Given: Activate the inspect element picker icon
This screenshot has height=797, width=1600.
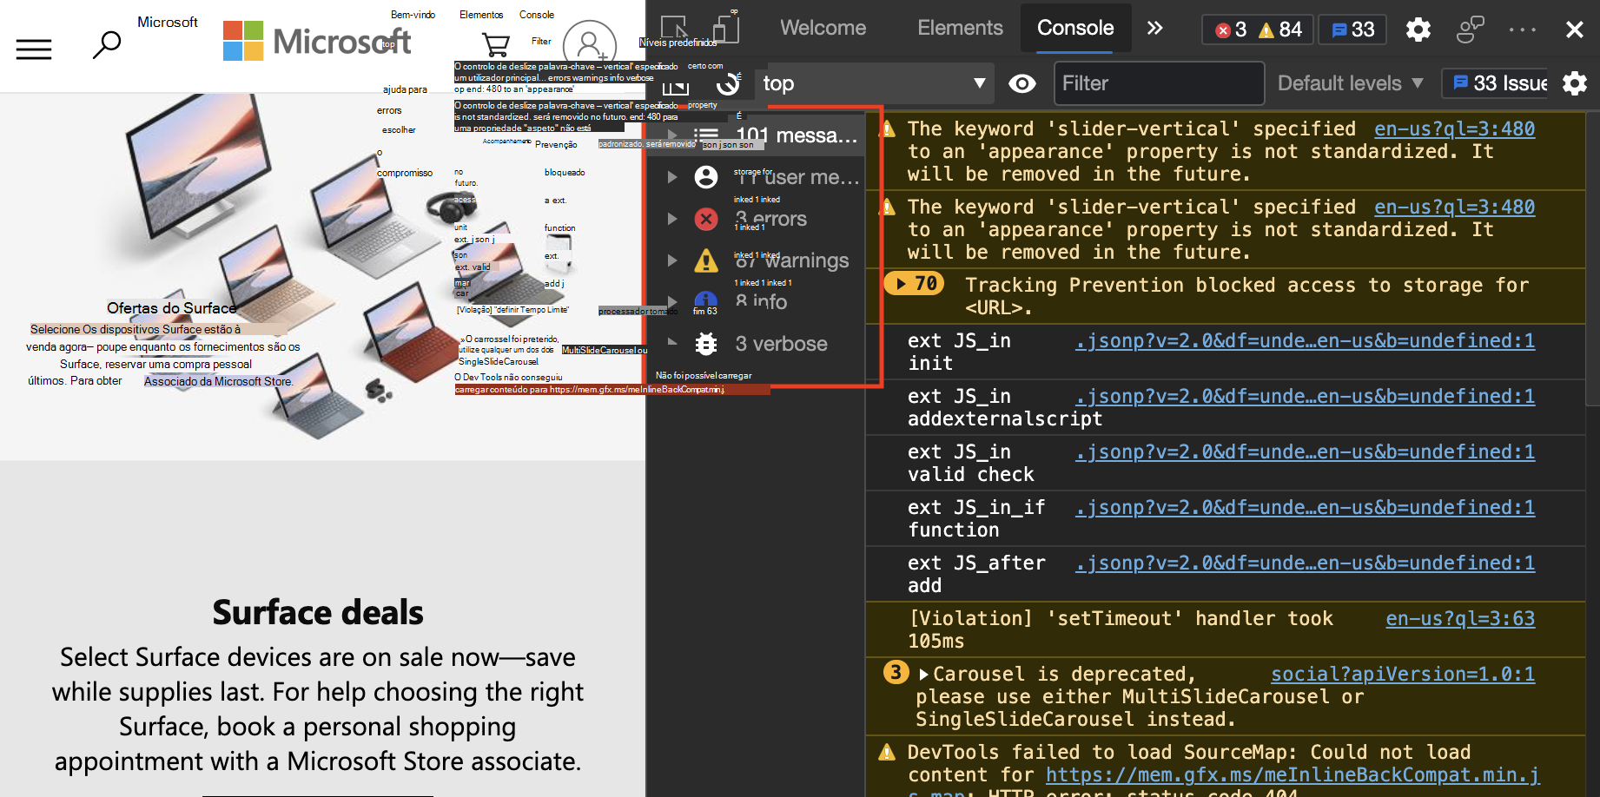Looking at the screenshot, I should [x=675, y=29].
